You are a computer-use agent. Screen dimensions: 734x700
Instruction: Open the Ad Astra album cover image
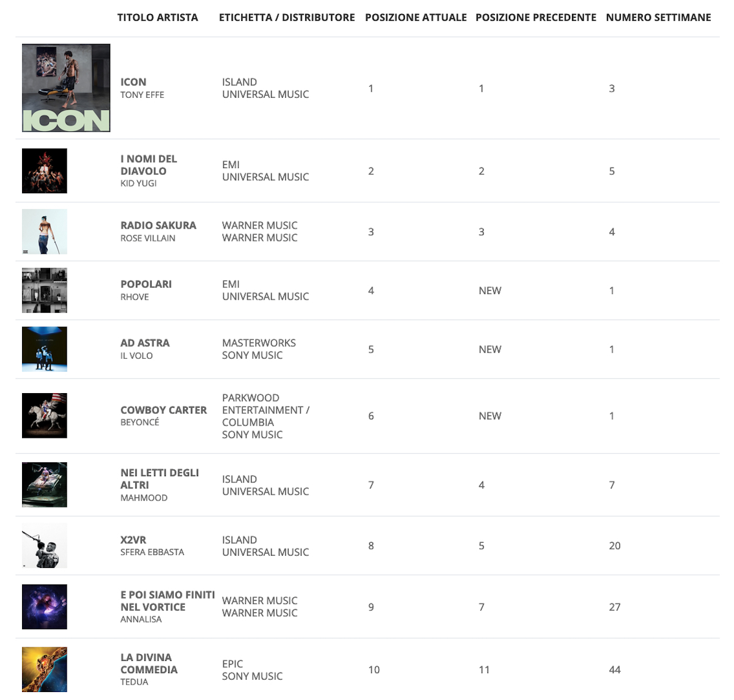(x=45, y=349)
